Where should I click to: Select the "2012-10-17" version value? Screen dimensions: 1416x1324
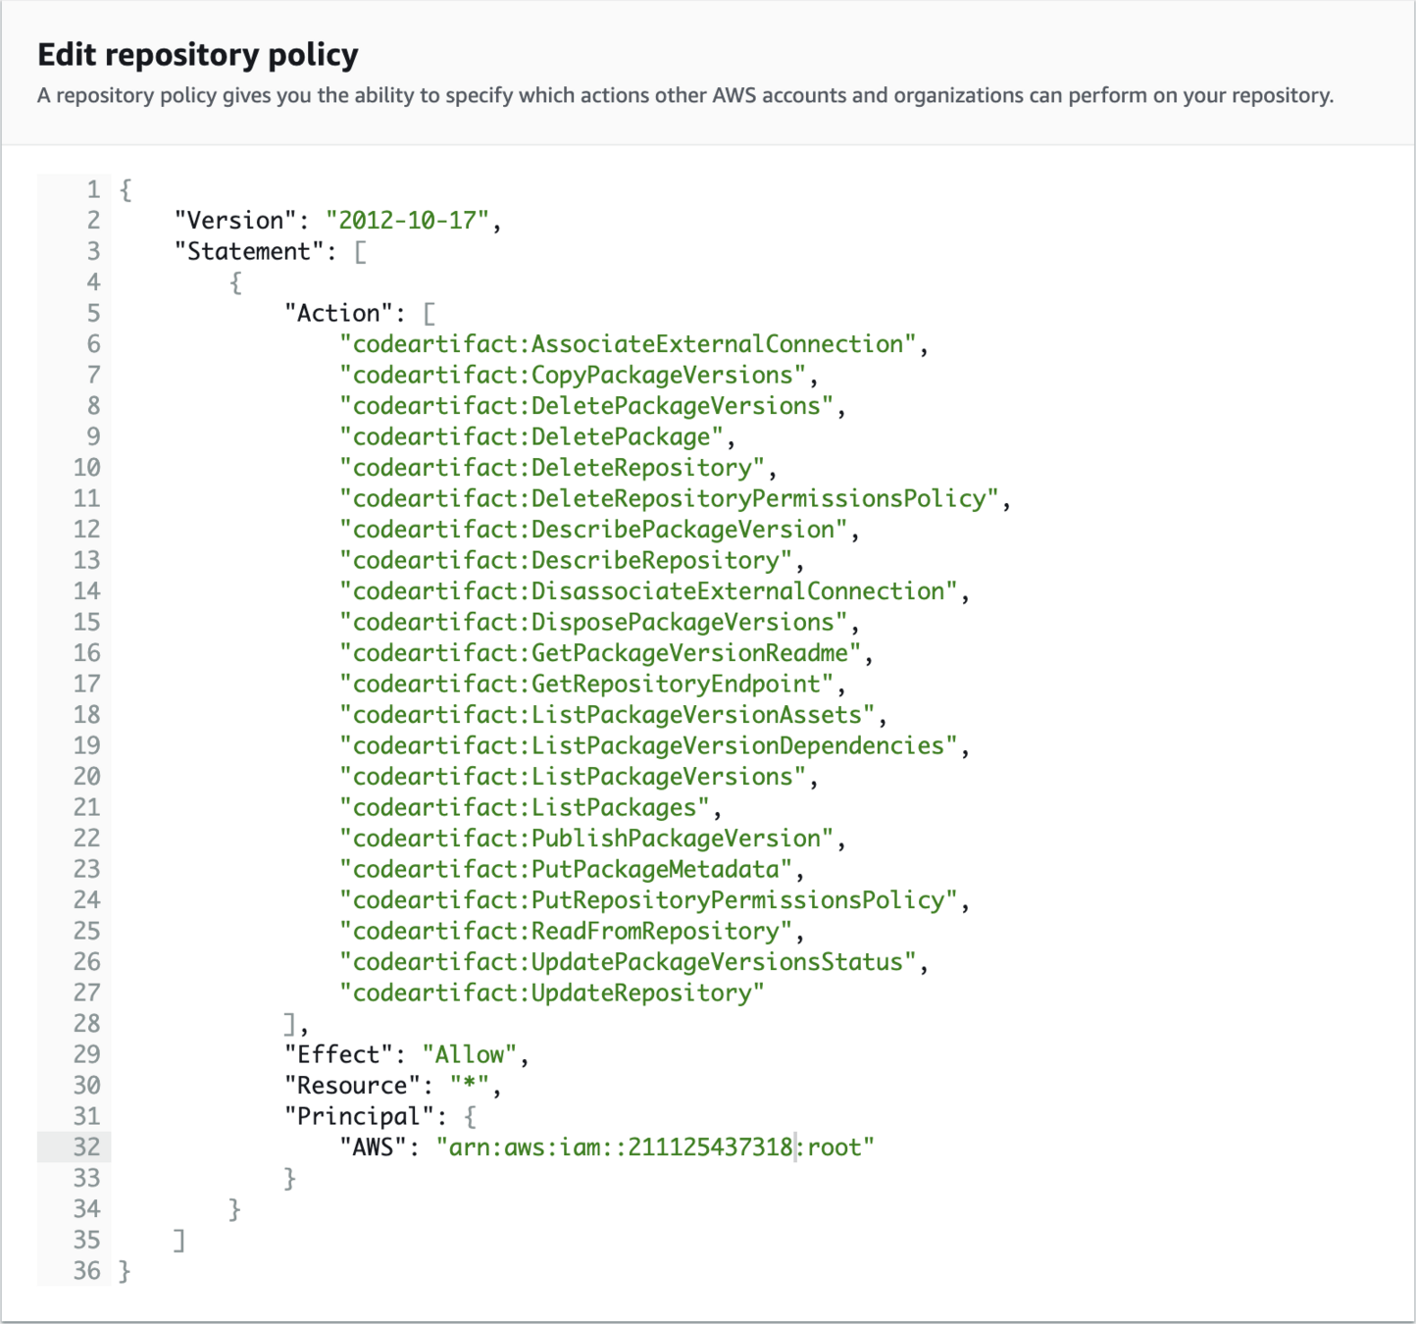tap(407, 221)
